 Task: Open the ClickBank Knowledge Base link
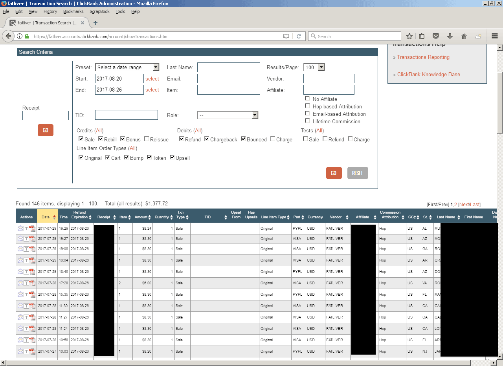click(x=428, y=74)
